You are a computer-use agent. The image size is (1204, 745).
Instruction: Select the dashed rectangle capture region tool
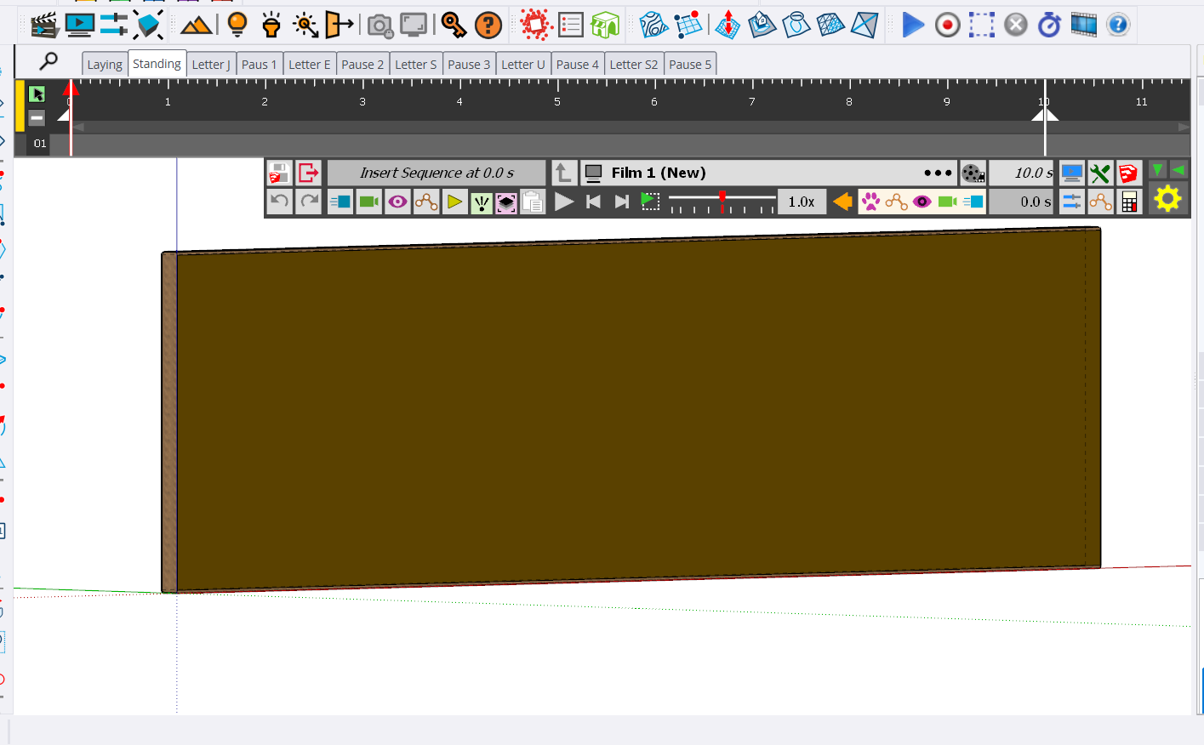coord(981,25)
